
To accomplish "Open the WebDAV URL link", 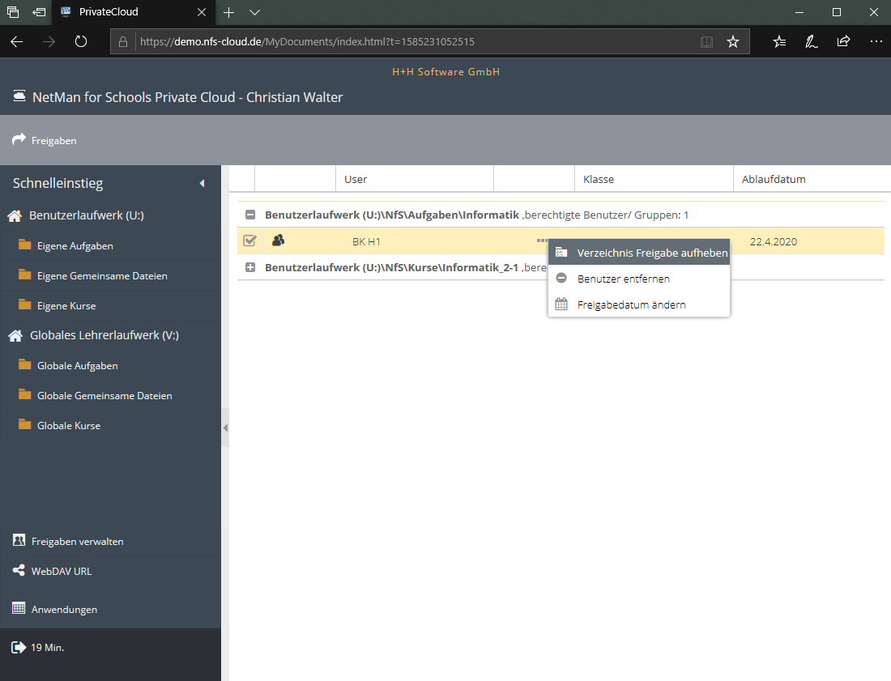I will pos(110,571).
